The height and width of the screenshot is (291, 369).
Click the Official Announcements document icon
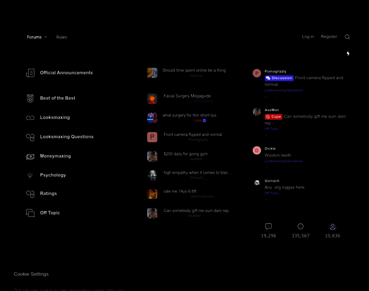pyautogui.click(x=30, y=73)
